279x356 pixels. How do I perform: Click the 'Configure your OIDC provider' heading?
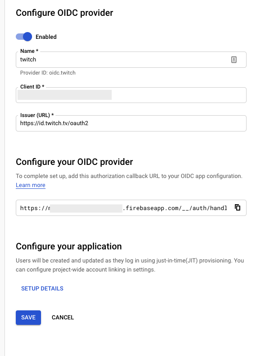(x=74, y=162)
